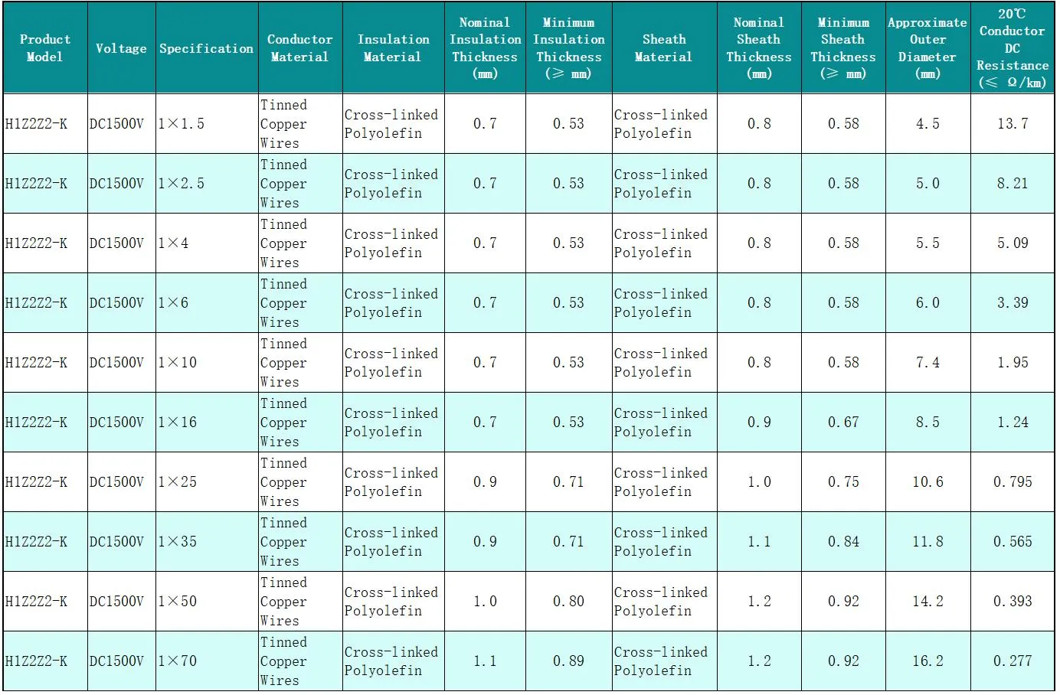Click the Nominal Insulation Thickness header
Viewport: 1060px width, 695px height.
[x=485, y=47]
